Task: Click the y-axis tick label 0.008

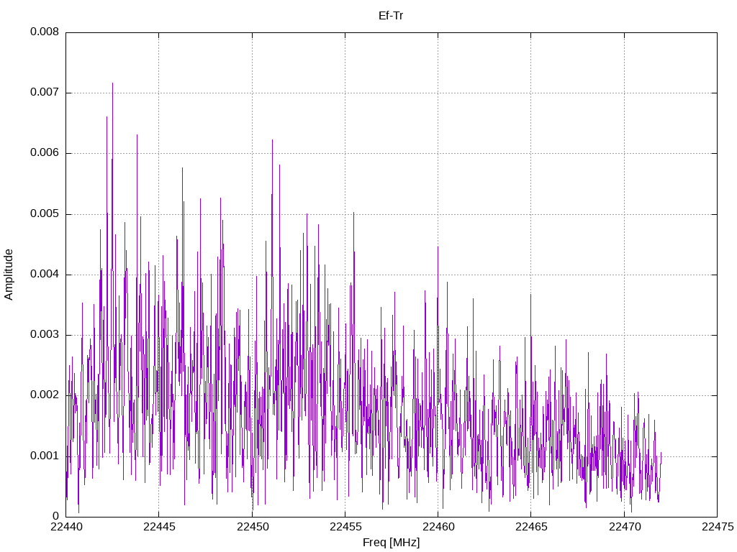Action: 45,32
